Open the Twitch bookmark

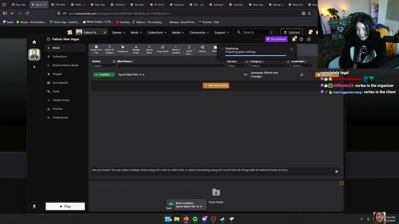pyautogui.click(x=8, y=22)
